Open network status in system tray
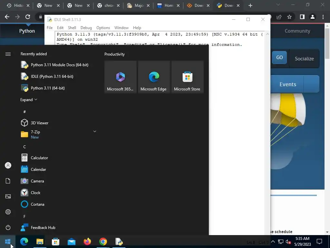 pos(281,242)
